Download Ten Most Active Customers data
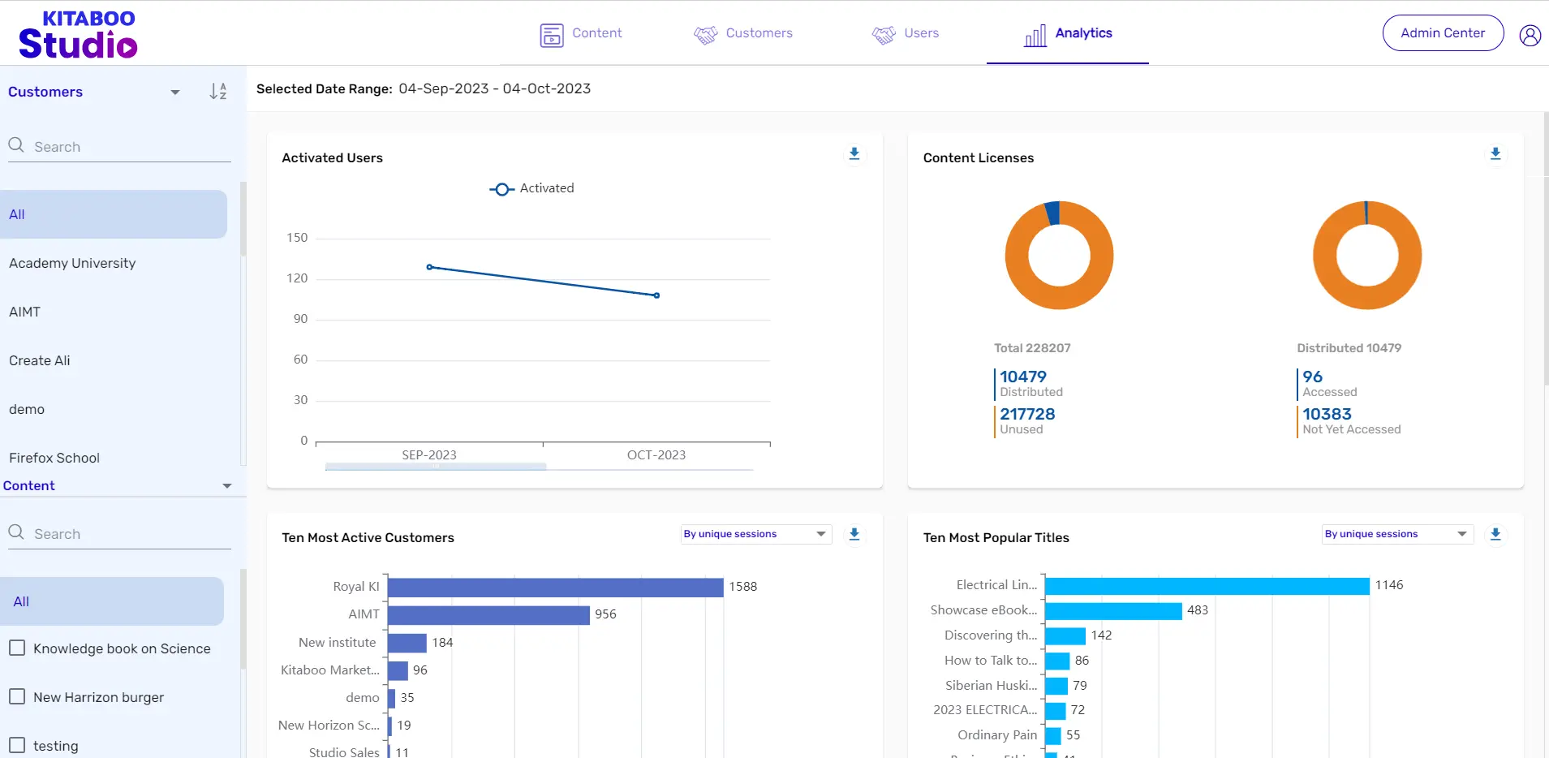Screen dimensions: 1549x758 point(854,534)
